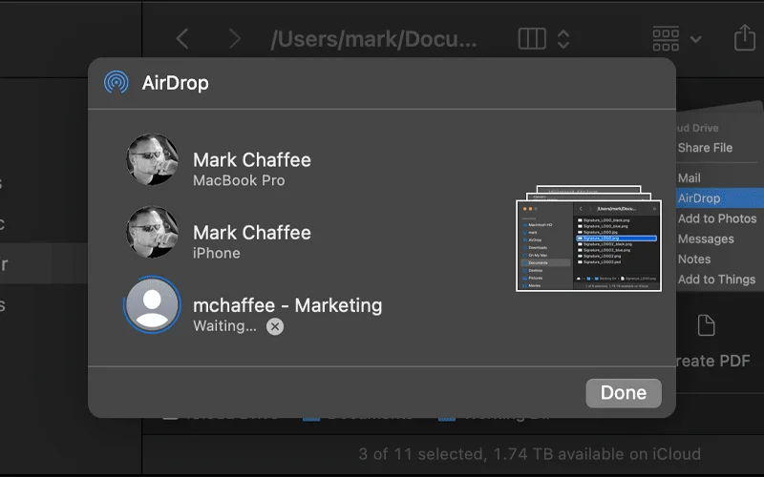Select Mark Chaffee MacBook Pro avatar

pyautogui.click(x=152, y=159)
